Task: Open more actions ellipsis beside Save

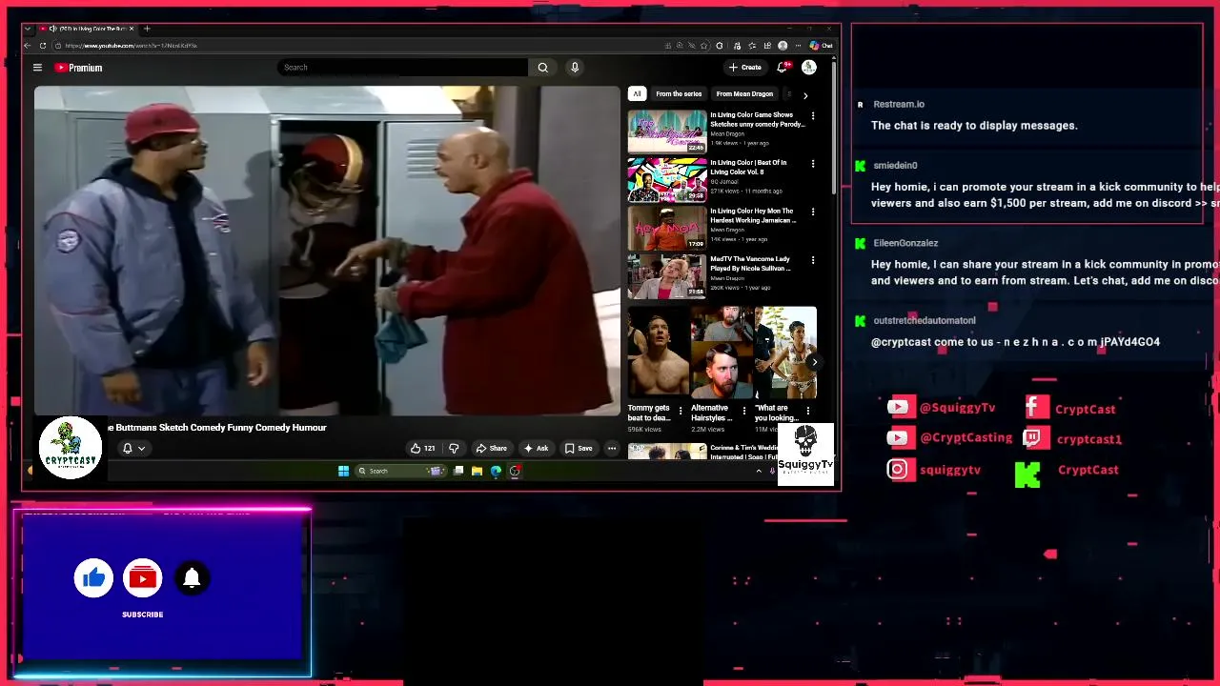Action: 612,449
